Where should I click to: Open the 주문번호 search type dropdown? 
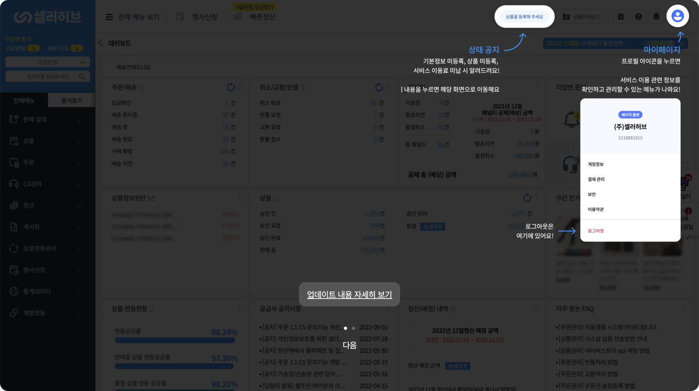click(47, 62)
